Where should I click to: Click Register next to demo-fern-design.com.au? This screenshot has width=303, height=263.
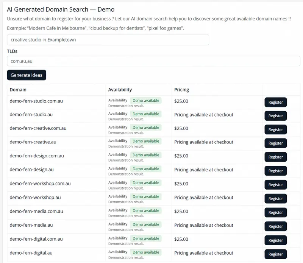pos(276,157)
